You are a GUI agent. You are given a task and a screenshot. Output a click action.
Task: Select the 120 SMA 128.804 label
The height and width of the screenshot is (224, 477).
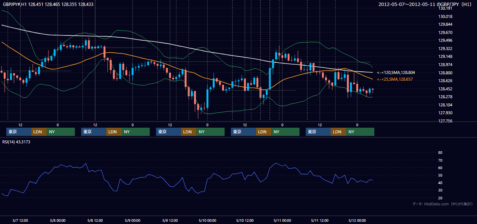(396, 73)
